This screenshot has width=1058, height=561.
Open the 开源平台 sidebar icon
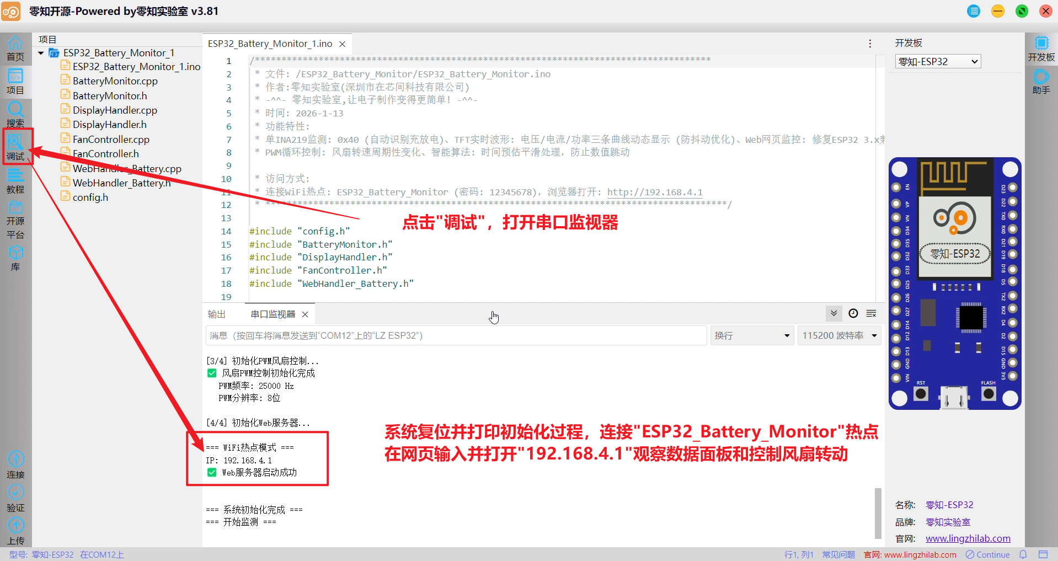coord(15,220)
